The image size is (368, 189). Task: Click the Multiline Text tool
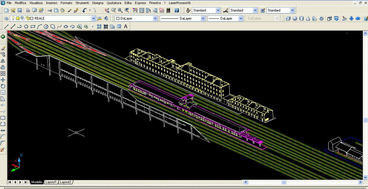tap(126, 27)
